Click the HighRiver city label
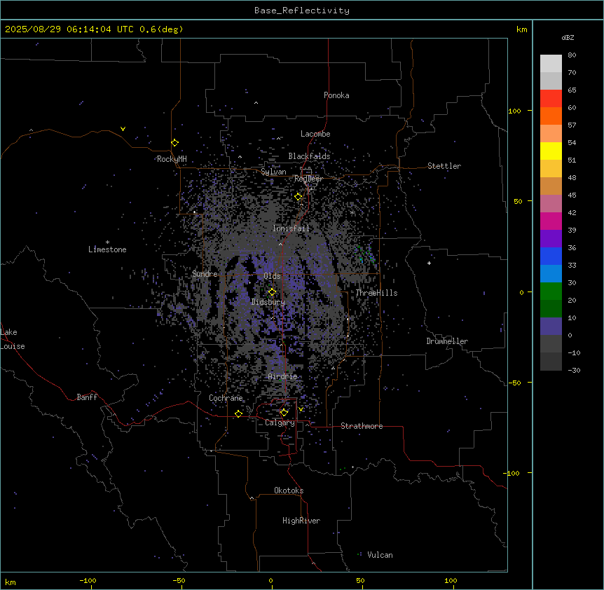This screenshot has width=604, height=590. pos(301,521)
